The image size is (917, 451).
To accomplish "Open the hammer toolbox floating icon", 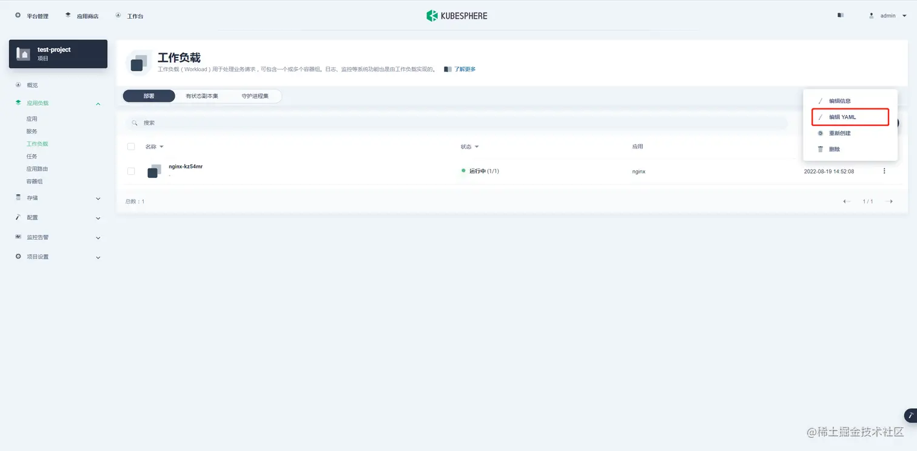I will coord(911,415).
